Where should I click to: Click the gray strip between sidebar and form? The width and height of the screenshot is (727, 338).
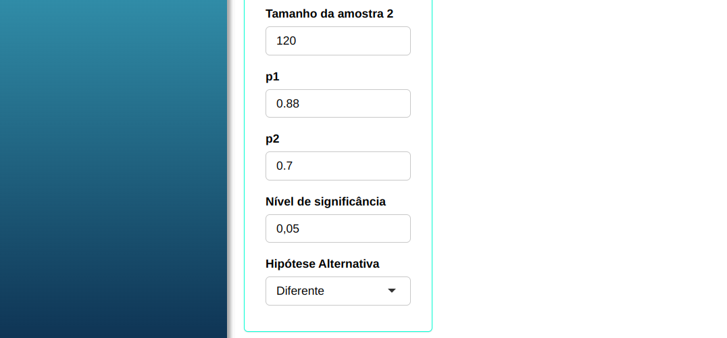click(x=235, y=169)
